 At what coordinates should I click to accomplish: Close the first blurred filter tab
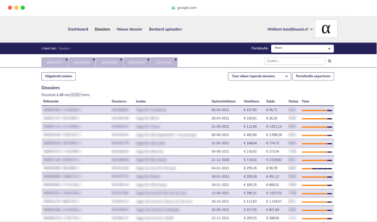tap(67, 59)
